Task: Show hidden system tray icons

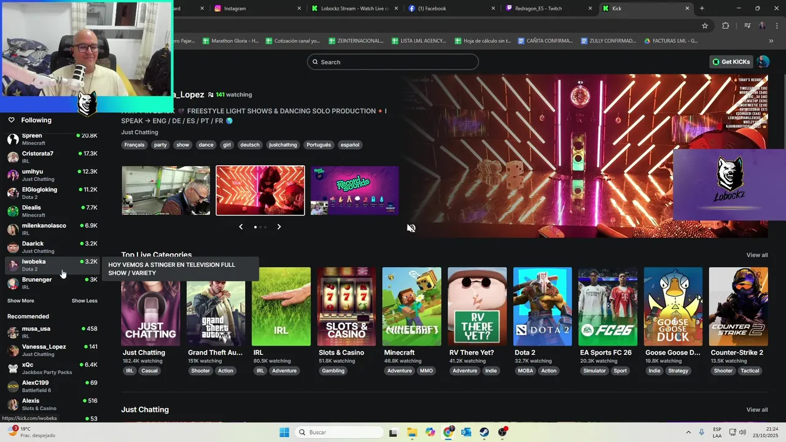Action: tap(688, 432)
